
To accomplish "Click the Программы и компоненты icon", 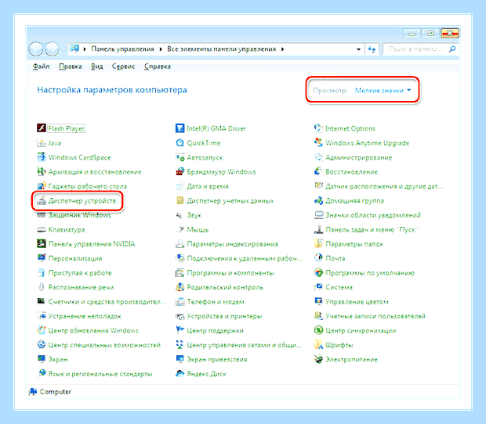I will tap(180, 273).
